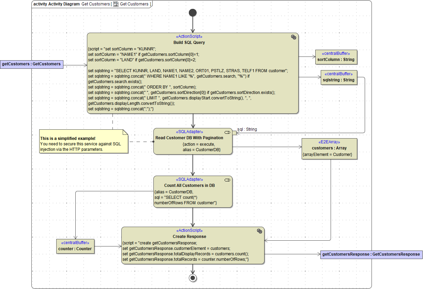
Task: Select the customers Array E2EArray node
Action: pos(329,149)
